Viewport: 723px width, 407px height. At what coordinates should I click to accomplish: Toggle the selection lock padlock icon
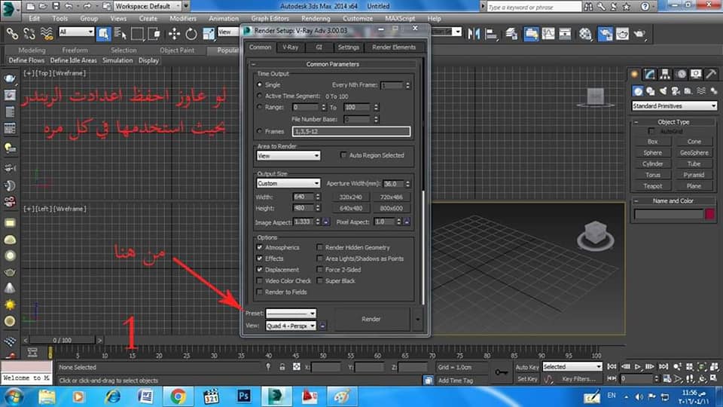(x=282, y=367)
